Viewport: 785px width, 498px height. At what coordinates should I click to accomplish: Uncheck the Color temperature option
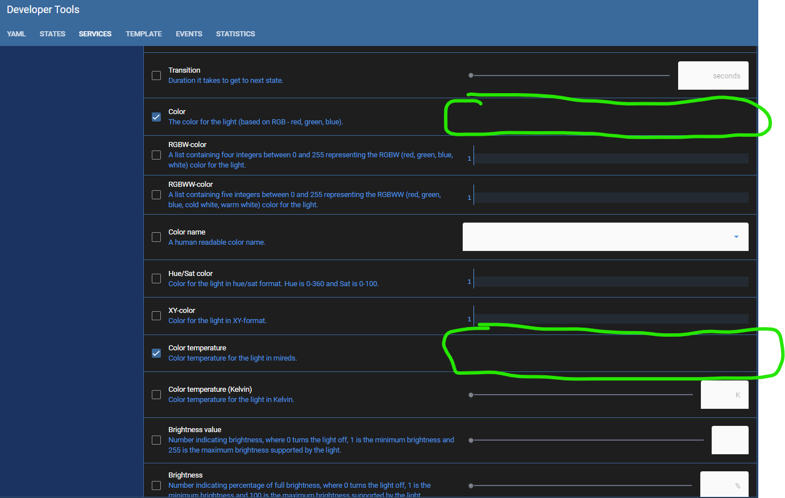pyautogui.click(x=156, y=353)
